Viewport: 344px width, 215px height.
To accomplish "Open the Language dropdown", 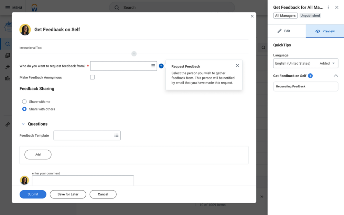I will pos(305,63).
